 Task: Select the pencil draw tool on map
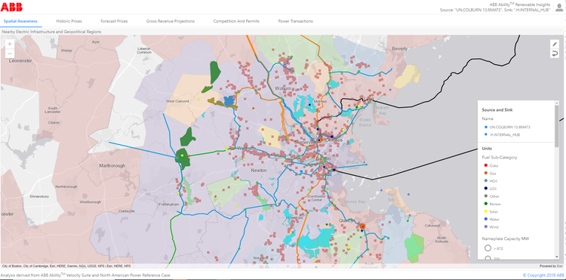point(555,44)
